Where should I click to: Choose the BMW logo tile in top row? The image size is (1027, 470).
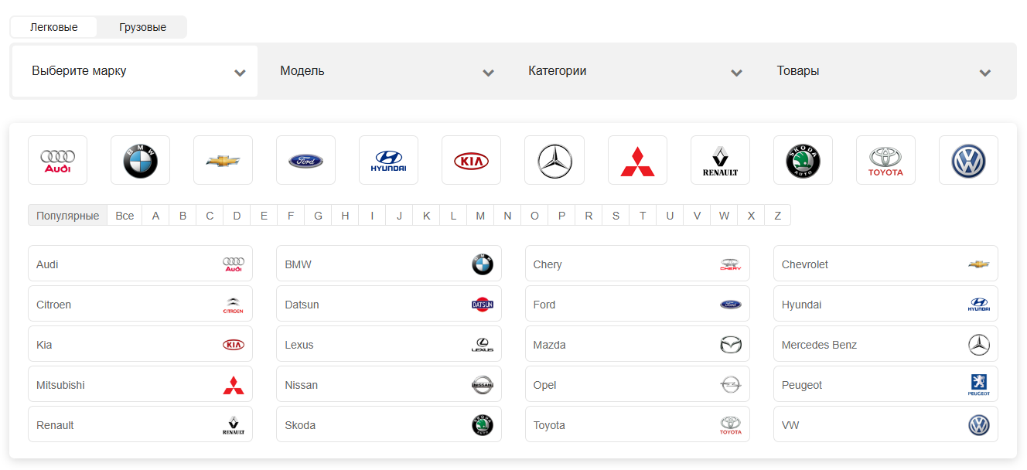(x=140, y=160)
